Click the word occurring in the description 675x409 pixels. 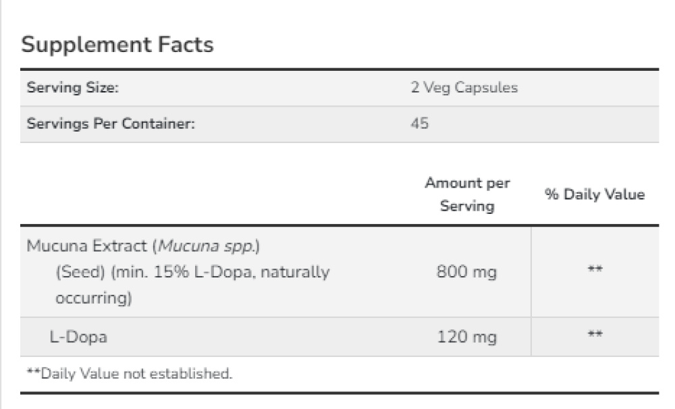[92, 298]
